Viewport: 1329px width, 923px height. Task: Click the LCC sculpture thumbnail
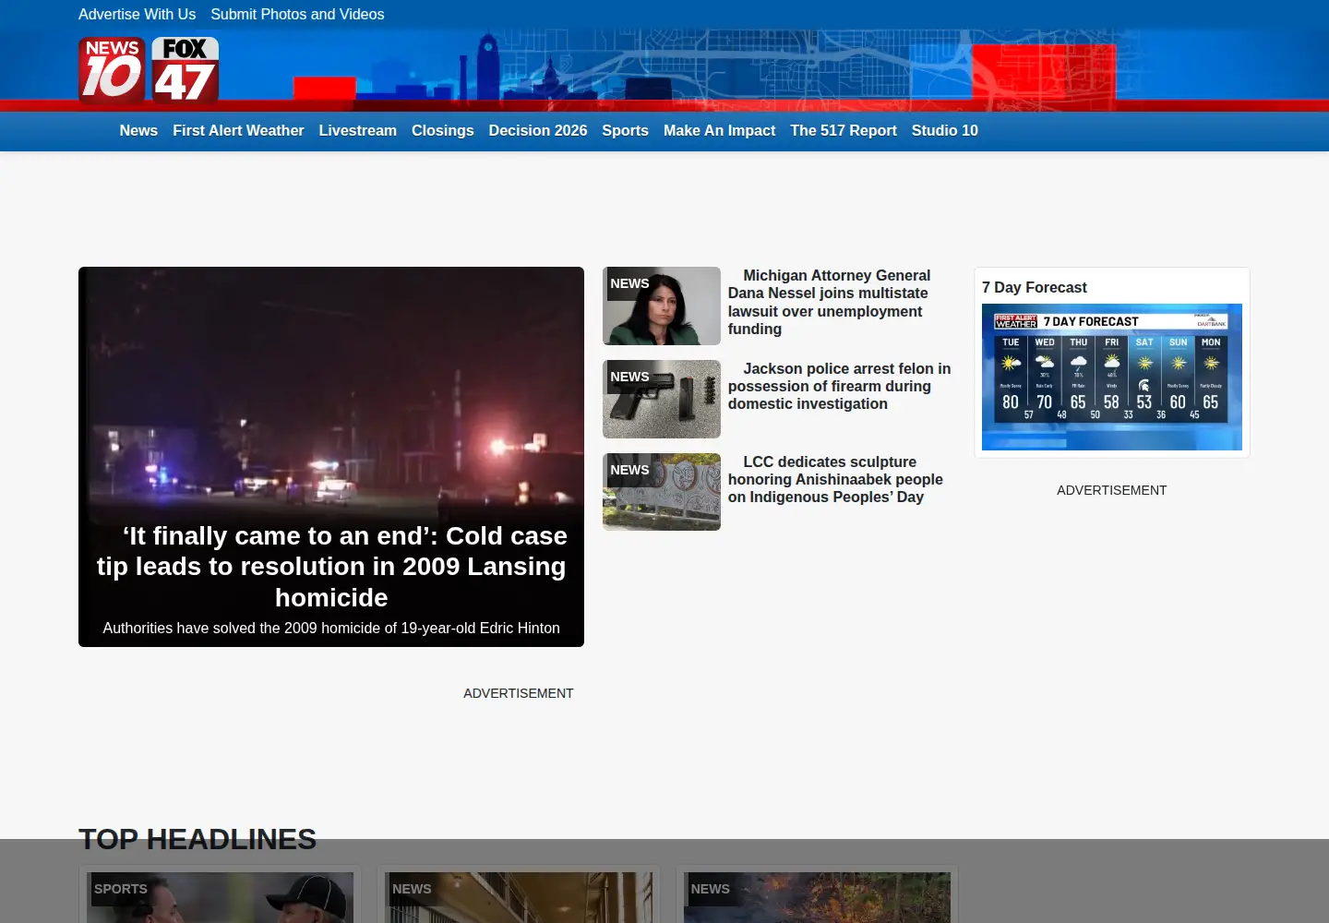[662, 492]
